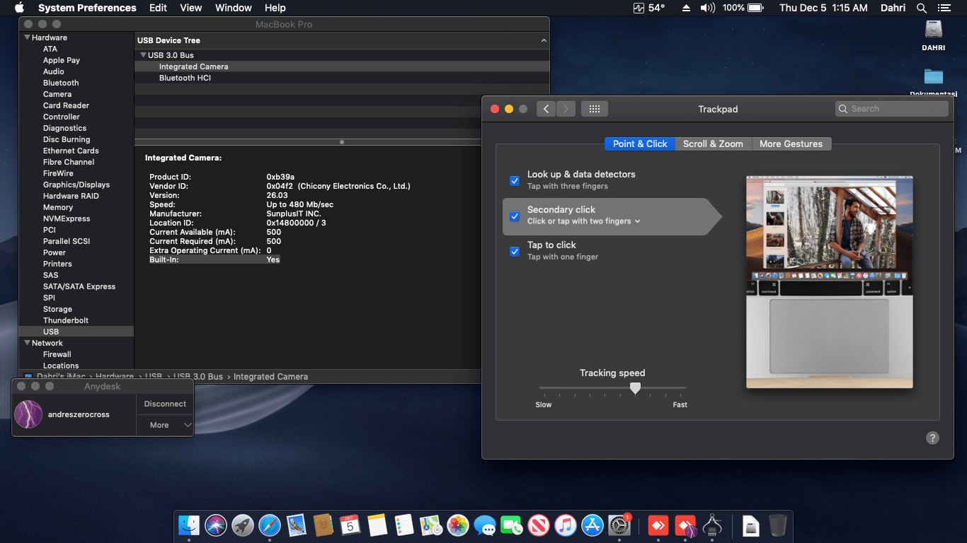The image size is (967, 543).
Task: Expand the AnyDesk More dropdown
Action: point(165,425)
